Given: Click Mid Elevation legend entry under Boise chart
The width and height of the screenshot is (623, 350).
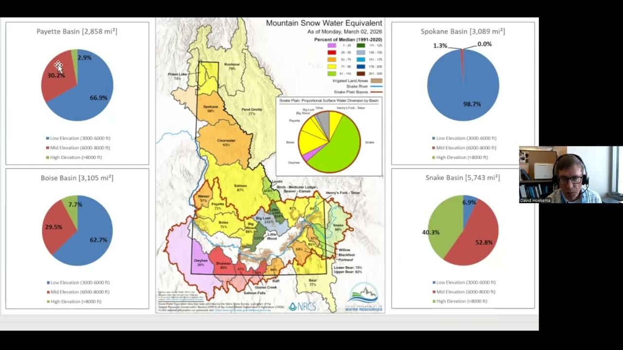Looking at the screenshot, I should pos(78,292).
